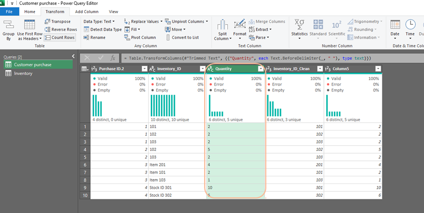Click the Inventory_ID column type icon
Viewport: 424px width, 213px height.
click(152, 69)
